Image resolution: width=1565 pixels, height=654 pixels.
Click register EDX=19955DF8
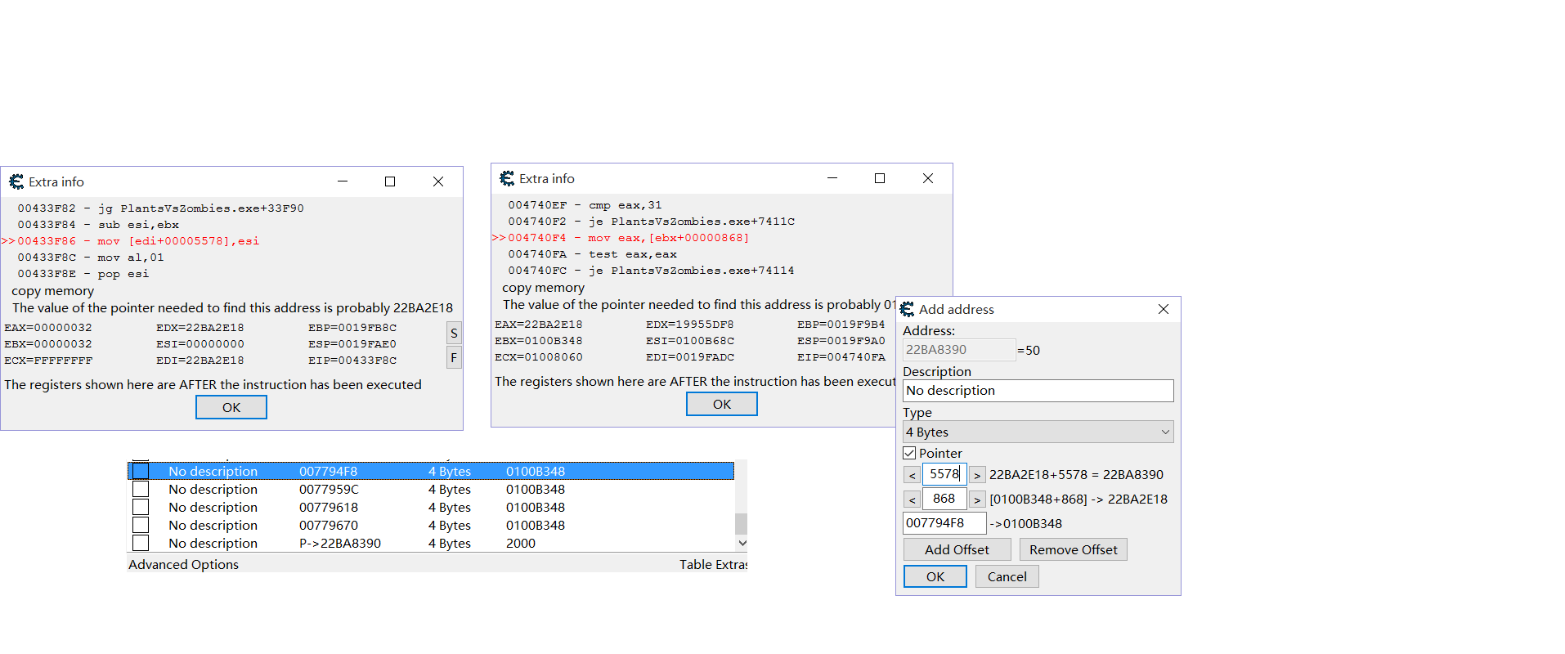pos(690,325)
